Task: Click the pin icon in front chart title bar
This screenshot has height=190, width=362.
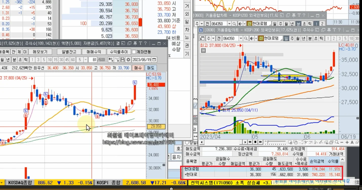Action: pyautogui.click(x=329, y=30)
